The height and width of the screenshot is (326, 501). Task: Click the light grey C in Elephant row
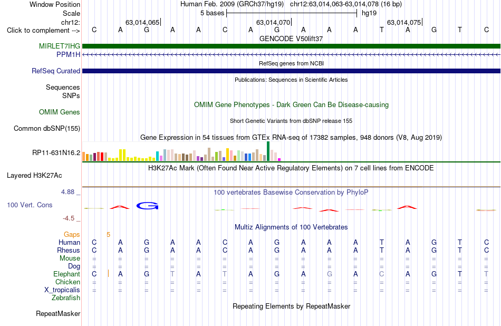pyautogui.click(x=381, y=274)
